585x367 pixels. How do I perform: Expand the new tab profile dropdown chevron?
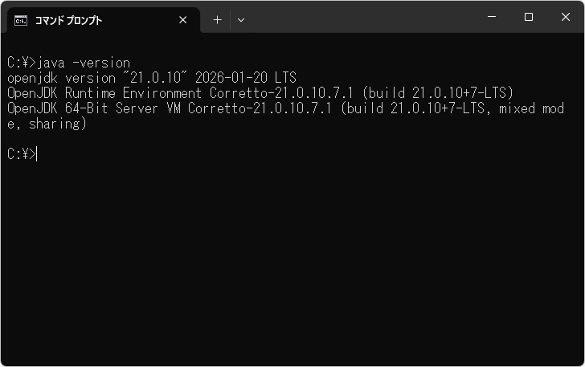click(240, 20)
